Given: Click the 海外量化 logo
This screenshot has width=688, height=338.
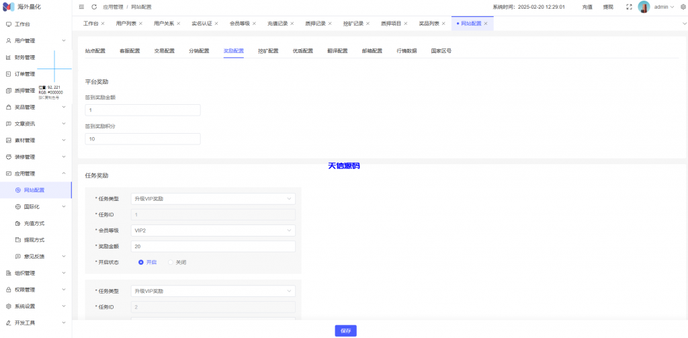Looking at the screenshot, I should click(9, 7).
